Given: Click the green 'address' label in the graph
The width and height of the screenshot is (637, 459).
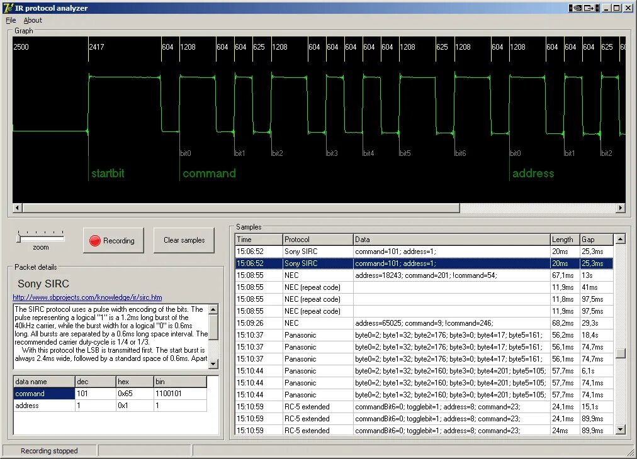Looking at the screenshot, I should pos(533,174).
